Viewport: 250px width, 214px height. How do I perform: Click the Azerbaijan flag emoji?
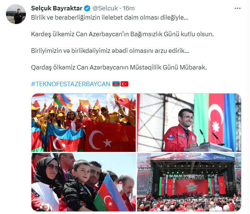[x=116, y=84]
